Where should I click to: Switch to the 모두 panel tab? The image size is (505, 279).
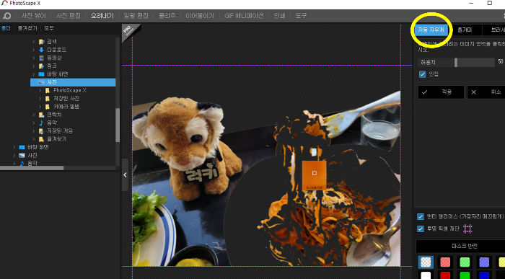(49, 28)
